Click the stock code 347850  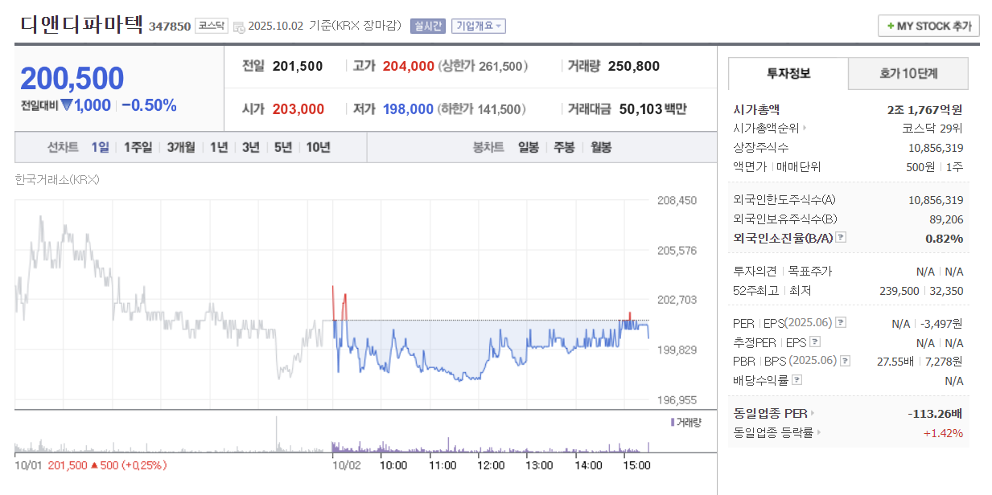point(170,27)
